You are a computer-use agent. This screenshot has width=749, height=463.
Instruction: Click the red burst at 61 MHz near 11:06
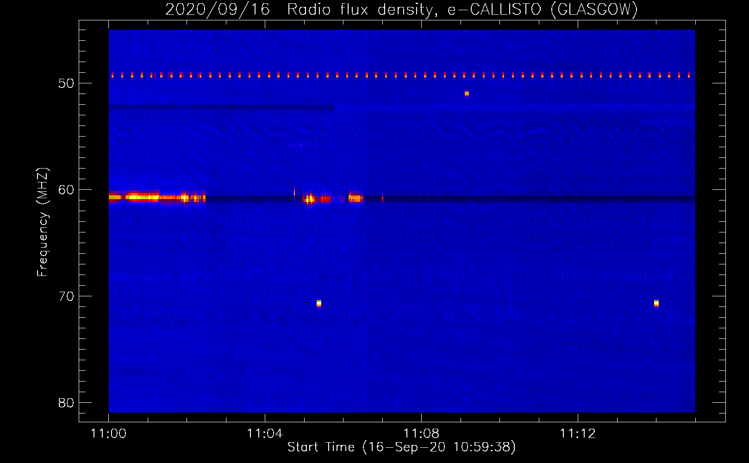[x=356, y=198]
